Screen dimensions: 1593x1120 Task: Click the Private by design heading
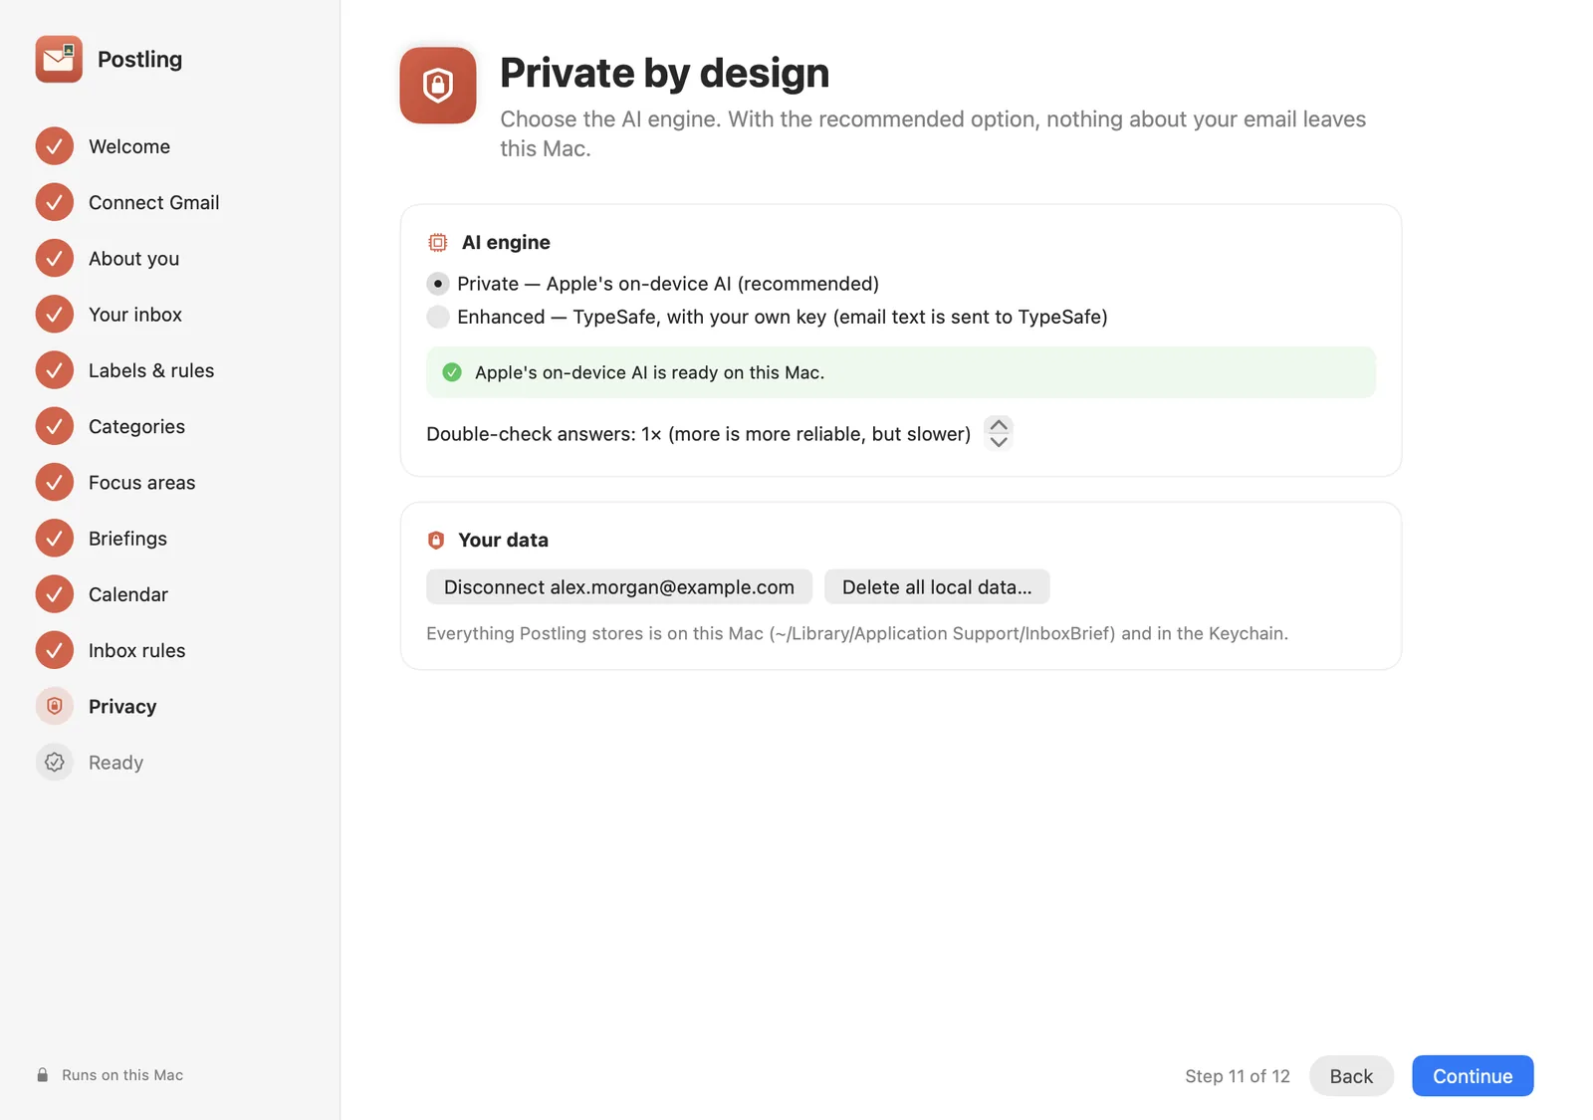(x=665, y=73)
